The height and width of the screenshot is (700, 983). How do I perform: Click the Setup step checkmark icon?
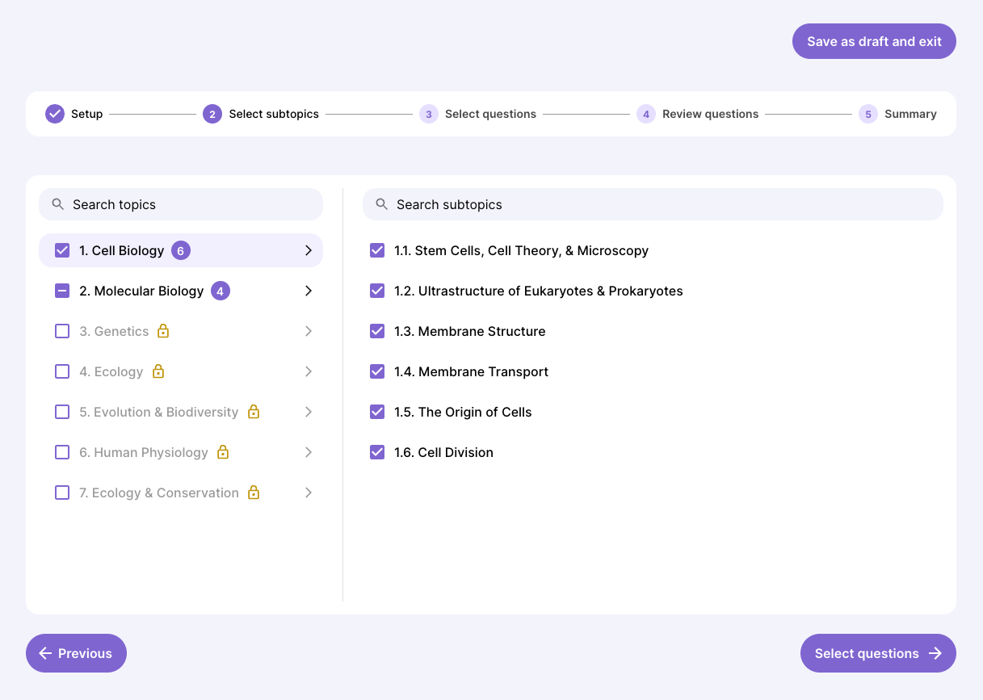pyautogui.click(x=55, y=114)
